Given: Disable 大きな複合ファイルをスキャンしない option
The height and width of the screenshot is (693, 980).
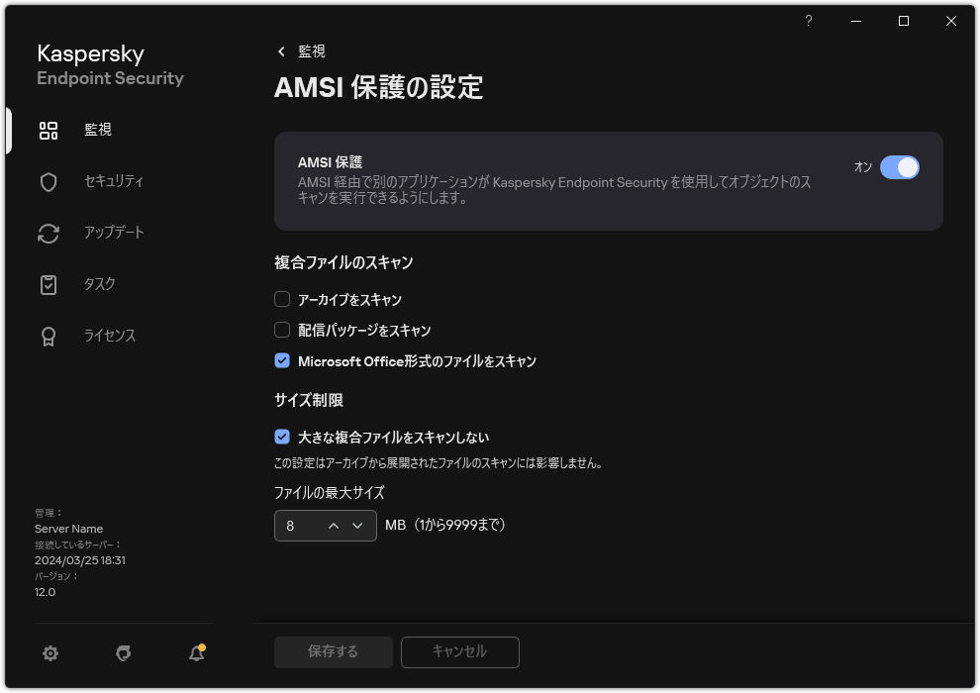Looking at the screenshot, I should 282,436.
